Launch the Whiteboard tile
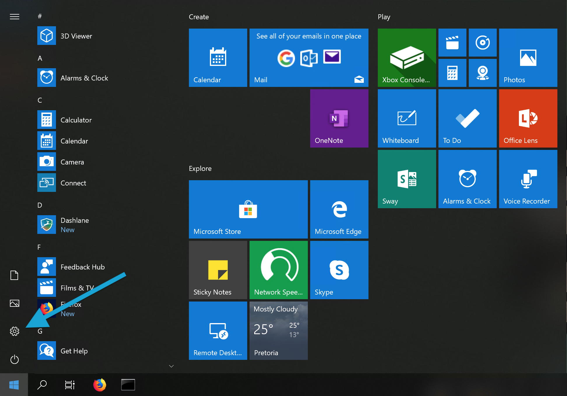This screenshot has height=396, width=567. pyautogui.click(x=407, y=118)
